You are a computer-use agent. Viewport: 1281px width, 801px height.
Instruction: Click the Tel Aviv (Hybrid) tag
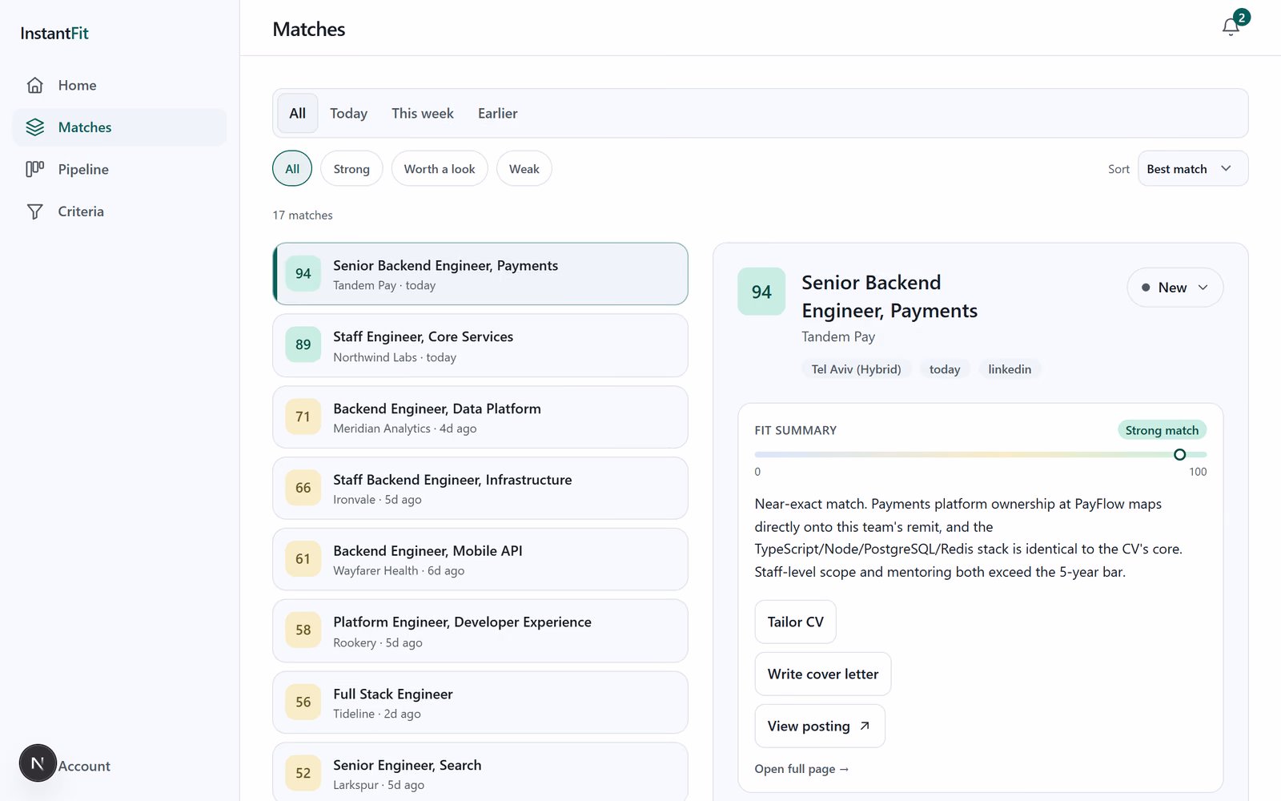point(856,369)
